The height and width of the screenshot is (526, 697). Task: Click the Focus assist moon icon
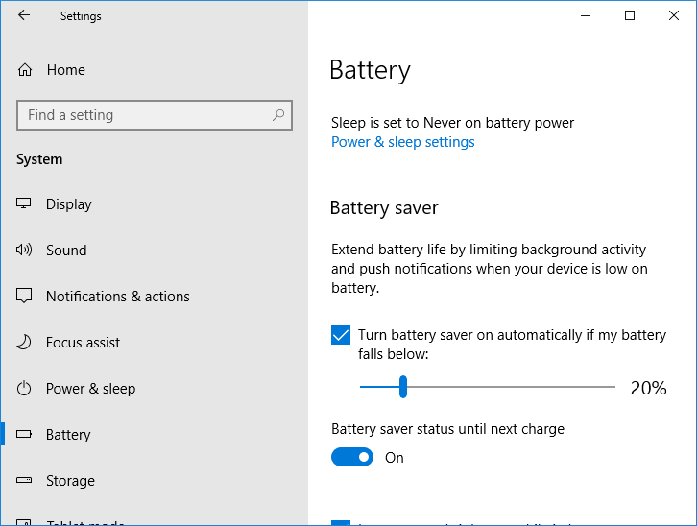tap(25, 343)
